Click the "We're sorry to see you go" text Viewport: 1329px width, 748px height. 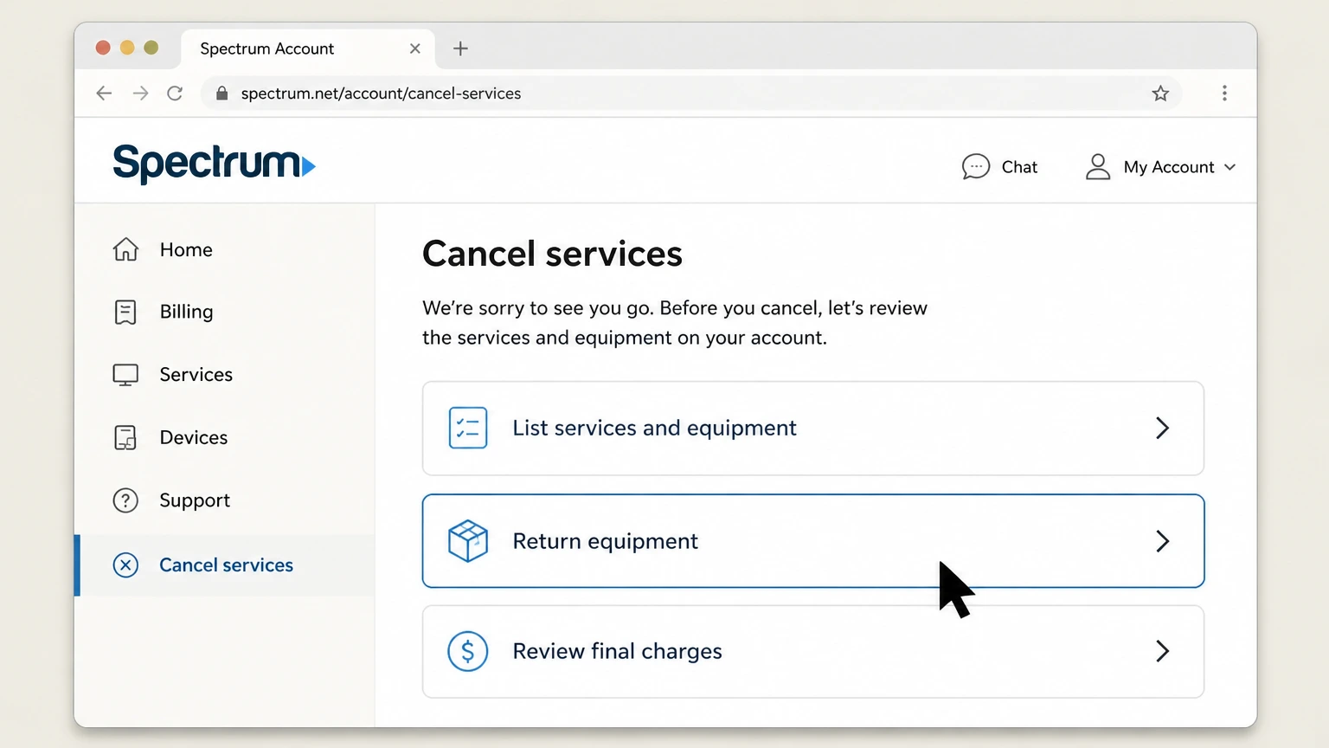click(x=537, y=308)
